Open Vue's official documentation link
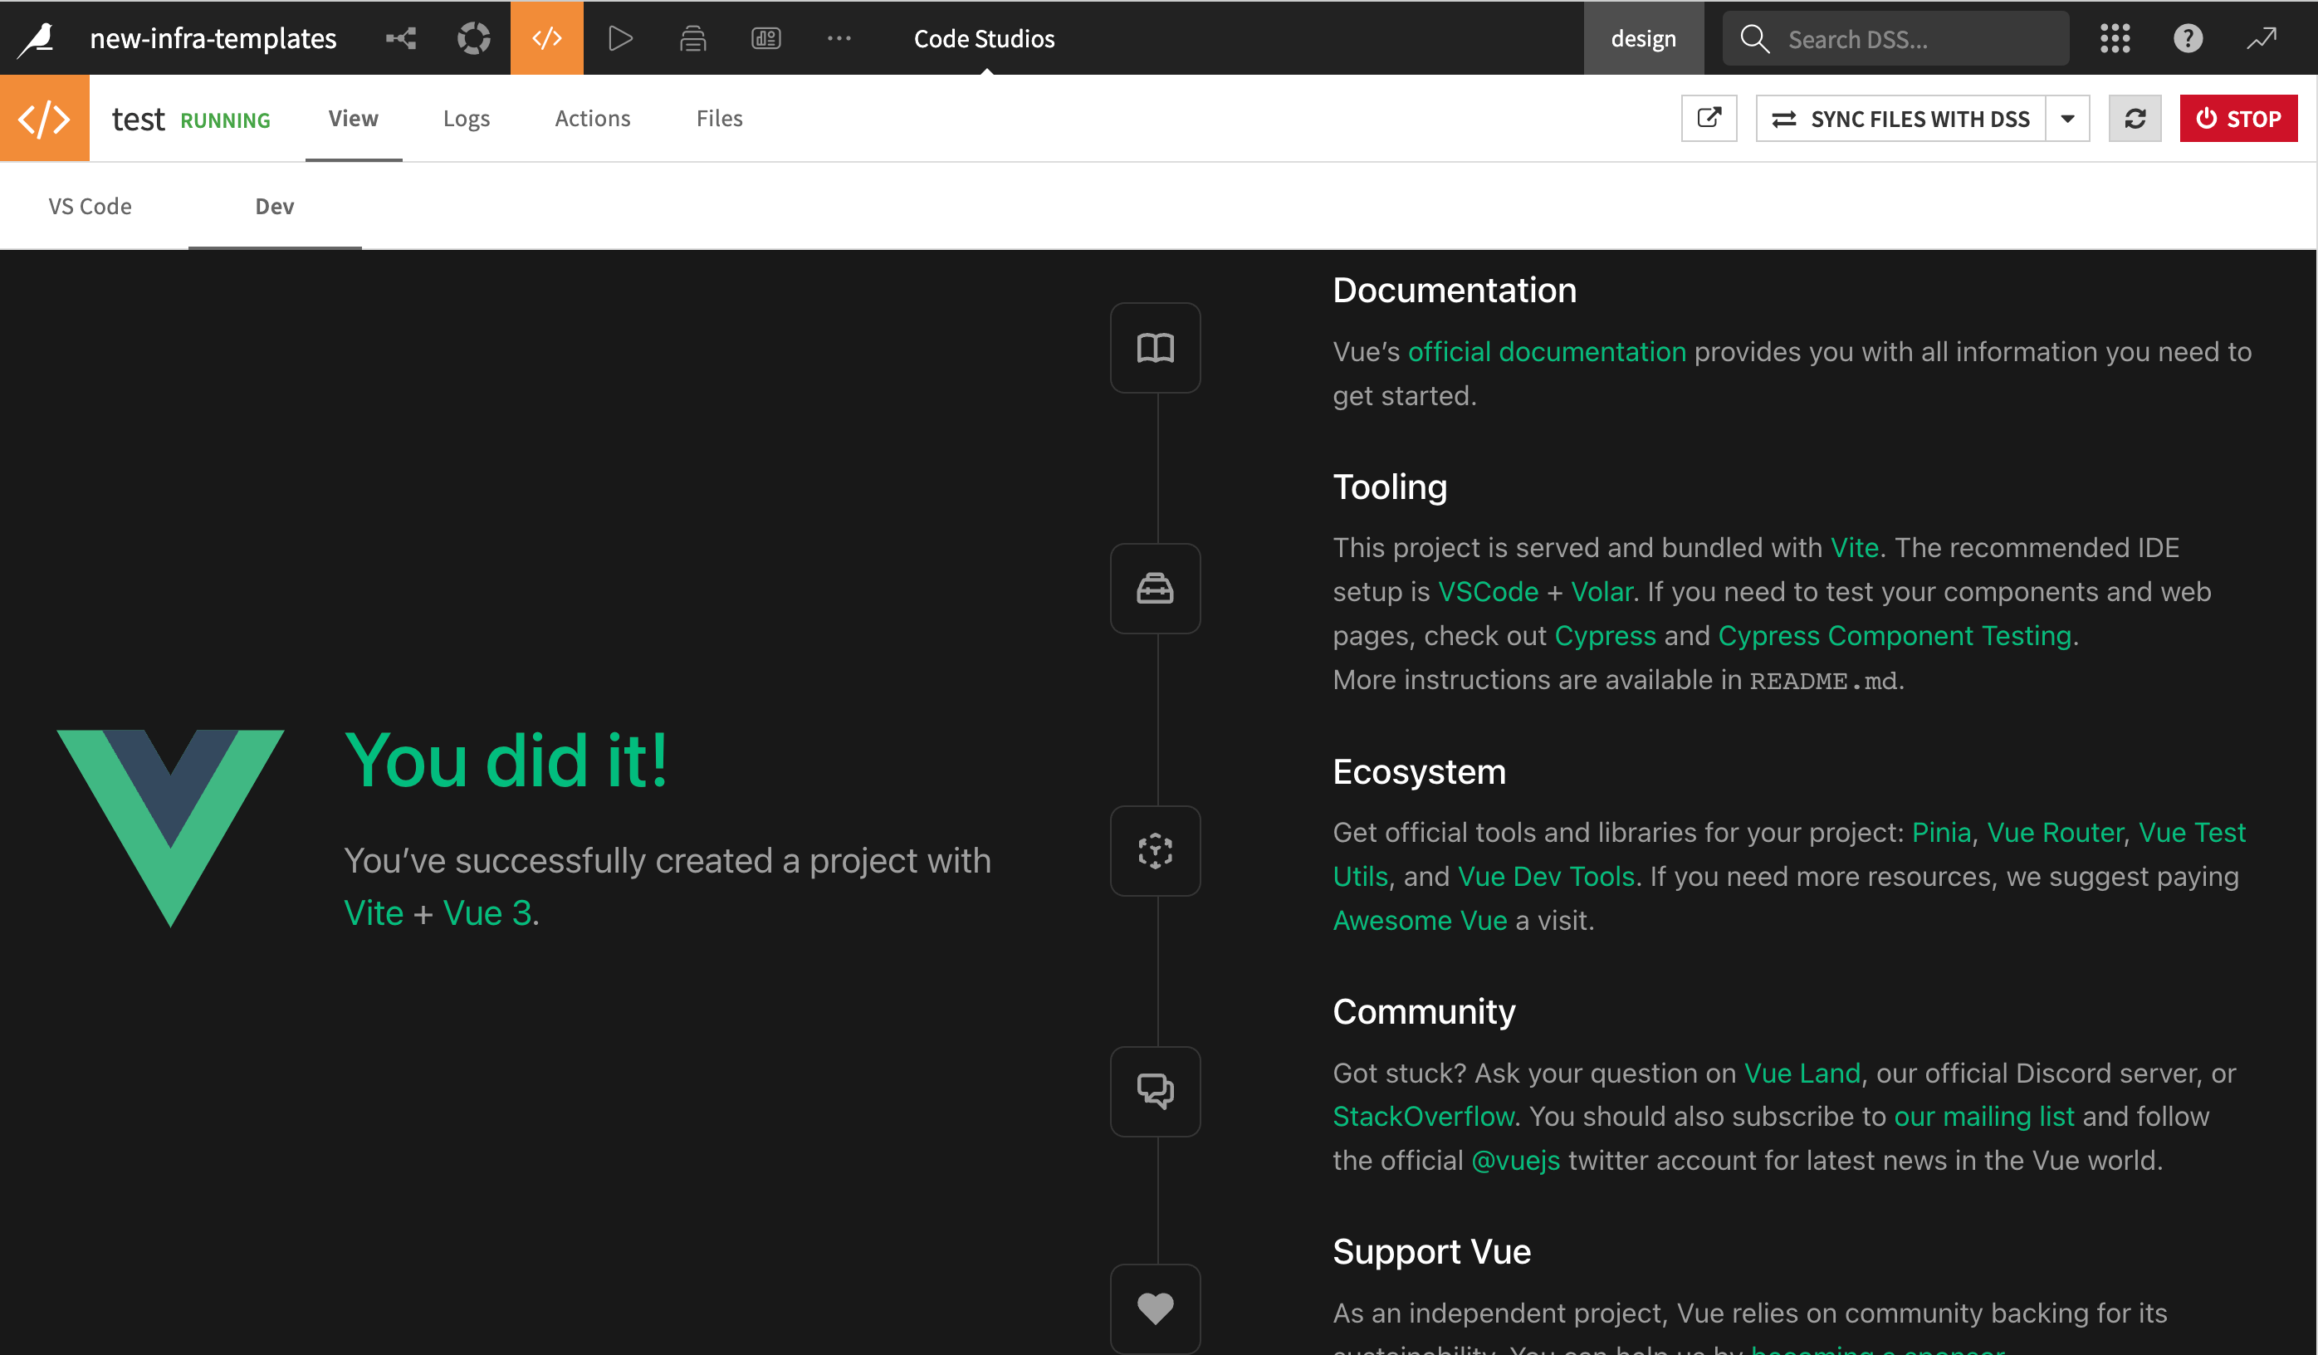The image size is (2318, 1355). 1543,352
